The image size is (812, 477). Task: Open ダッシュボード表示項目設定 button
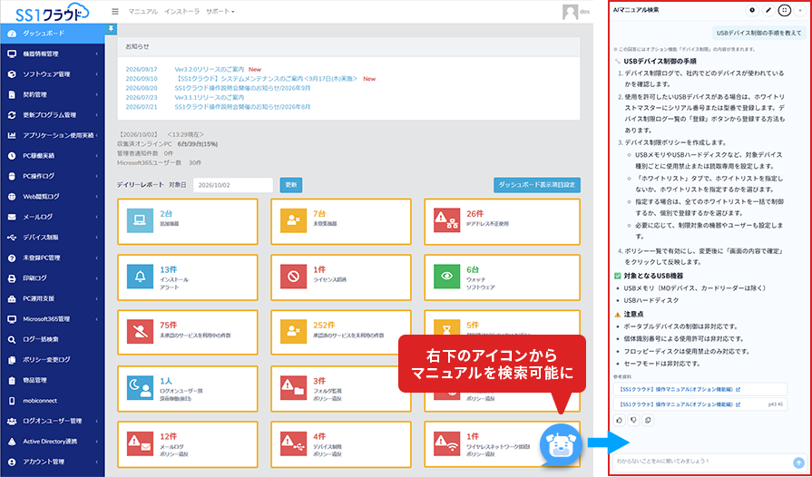(x=537, y=185)
